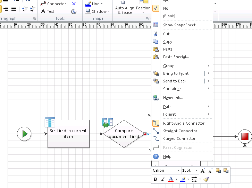Viewport: 252px width, 188px height.
Task: Open the Position dropdown
Action: click(143, 10)
